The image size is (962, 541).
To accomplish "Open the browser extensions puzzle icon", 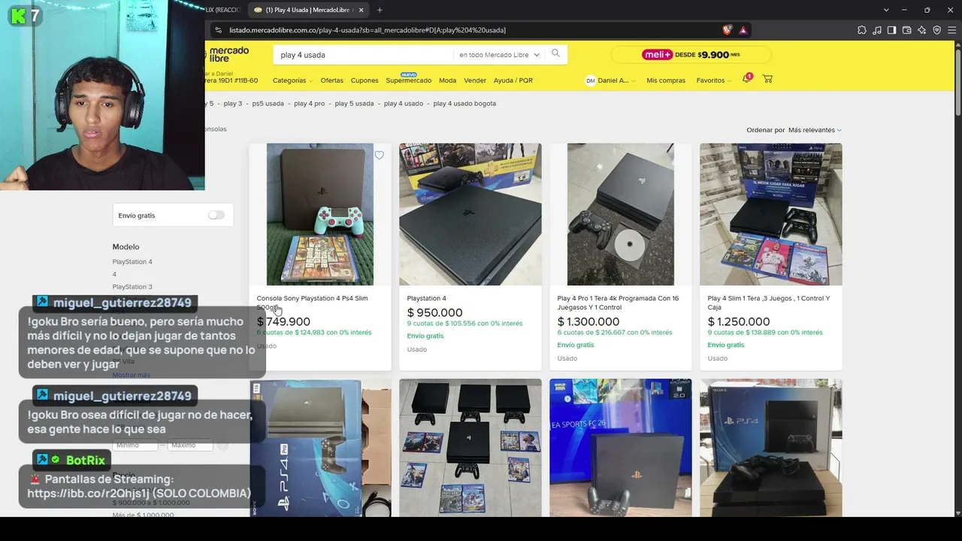I will pyautogui.click(x=862, y=30).
